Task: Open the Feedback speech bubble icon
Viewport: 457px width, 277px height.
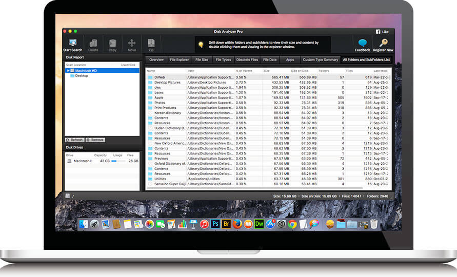Action: click(x=362, y=43)
